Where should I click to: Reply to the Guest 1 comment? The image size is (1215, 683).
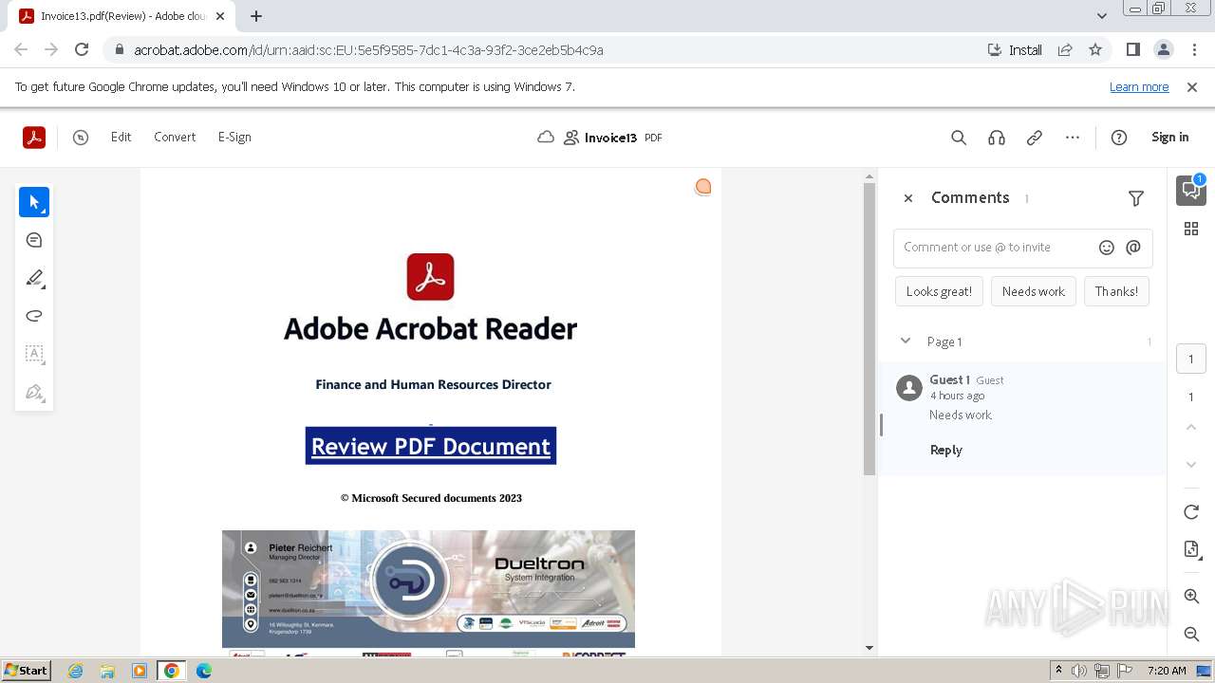[946, 450]
